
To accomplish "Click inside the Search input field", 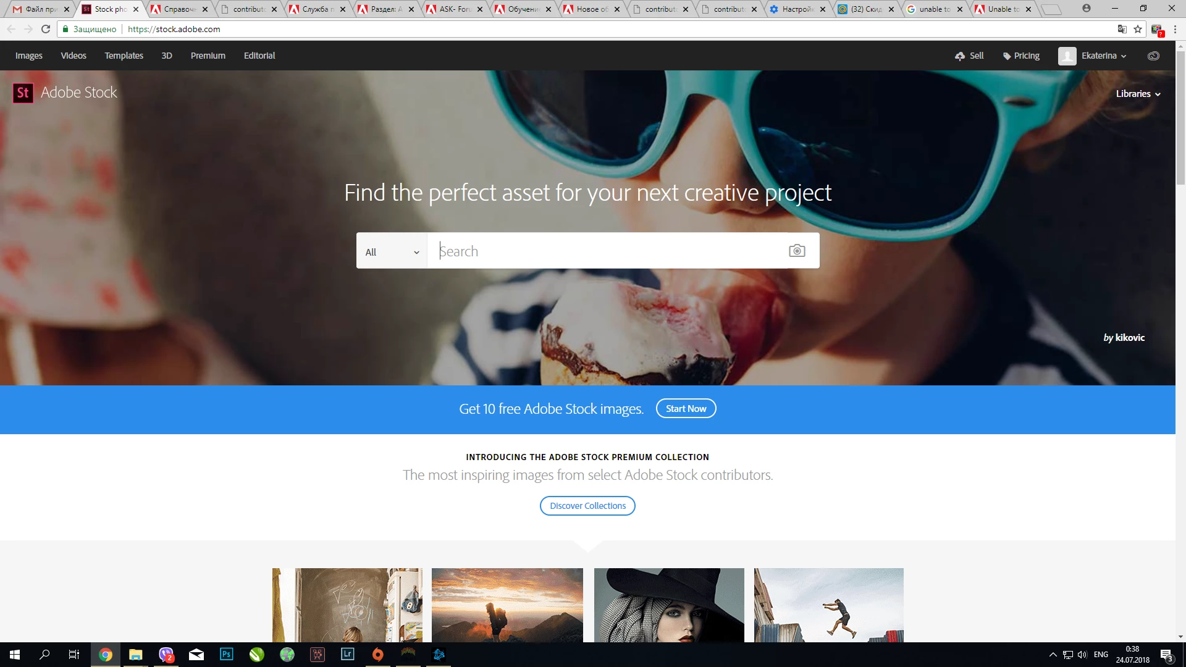I will (605, 251).
